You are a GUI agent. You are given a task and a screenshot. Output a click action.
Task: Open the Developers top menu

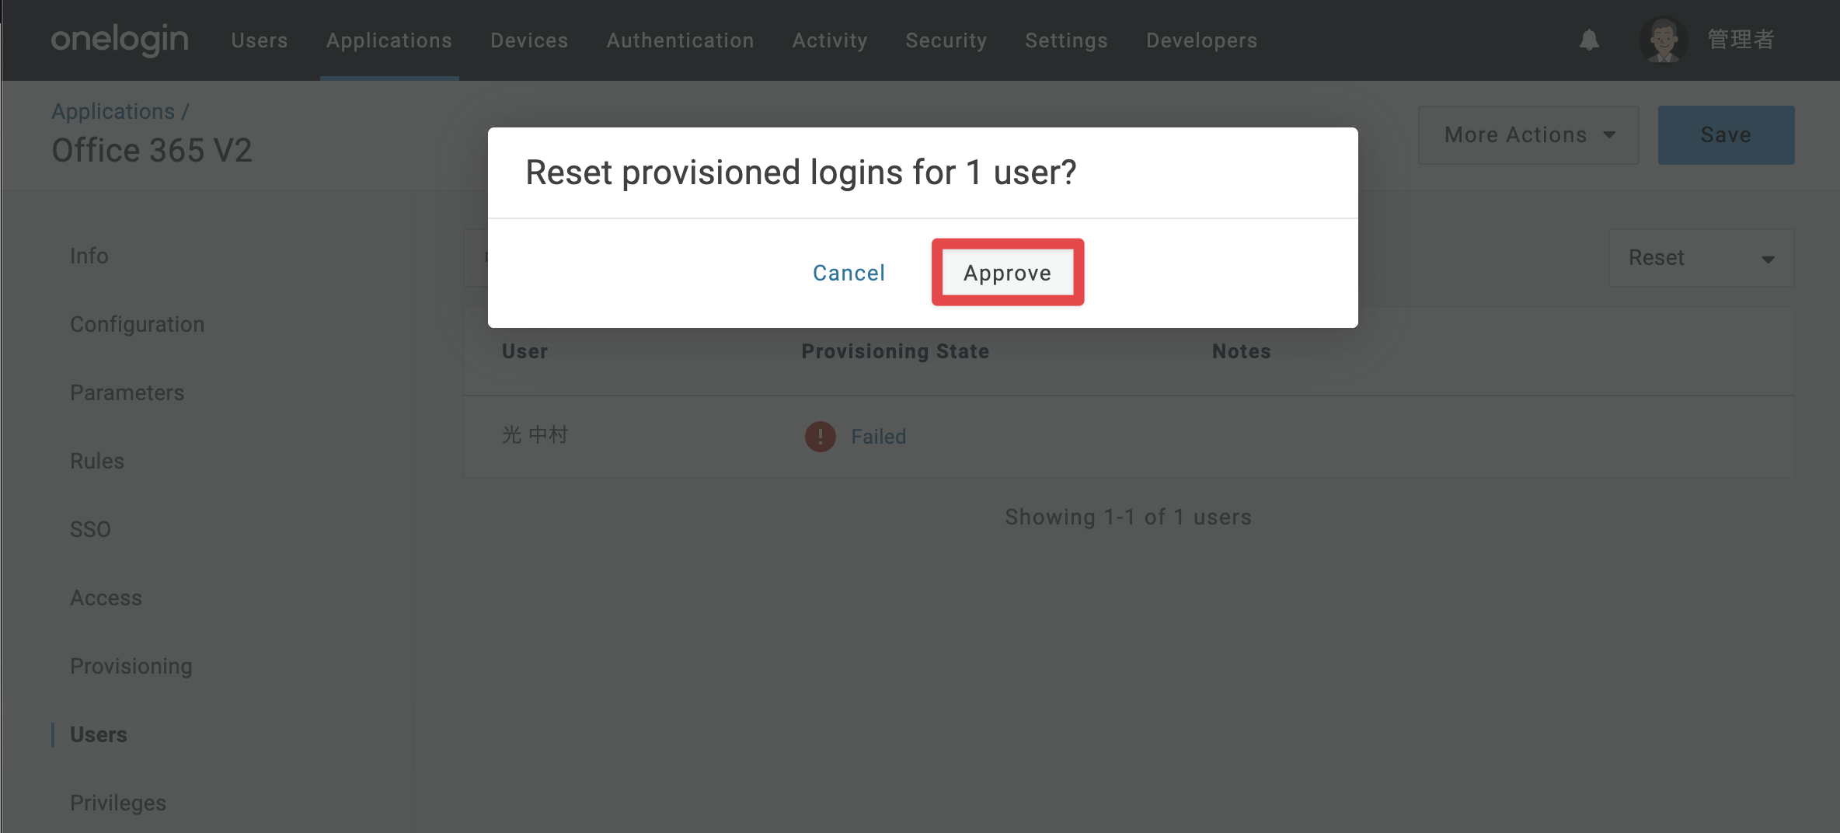(x=1201, y=40)
